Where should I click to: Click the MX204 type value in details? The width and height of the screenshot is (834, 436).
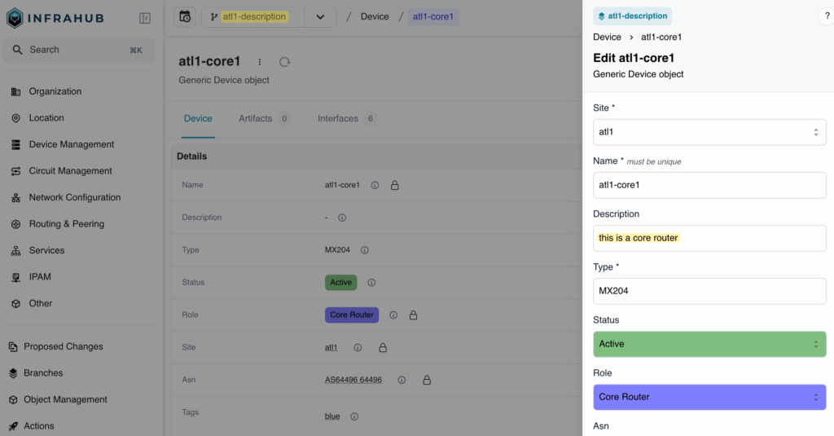coord(337,250)
